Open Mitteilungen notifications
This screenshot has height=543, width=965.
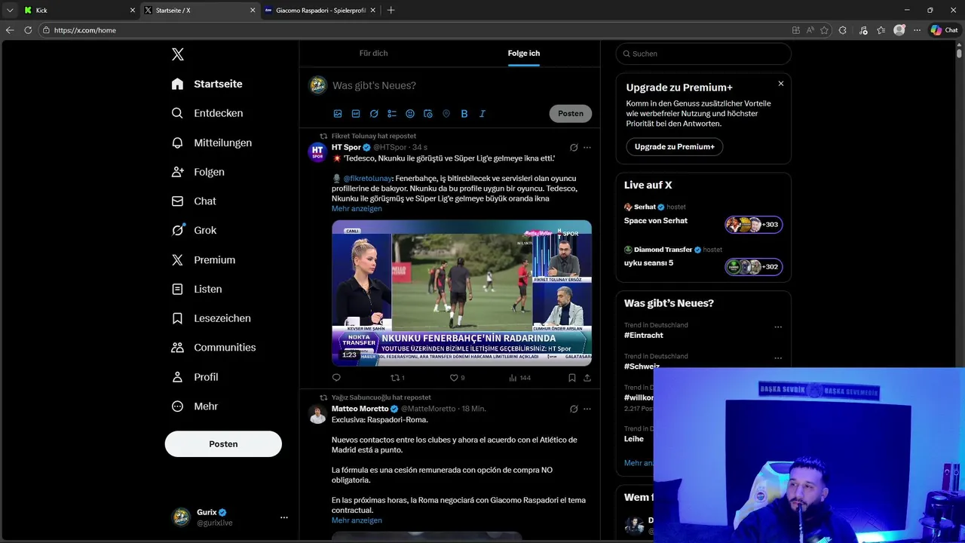click(x=211, y=143)
